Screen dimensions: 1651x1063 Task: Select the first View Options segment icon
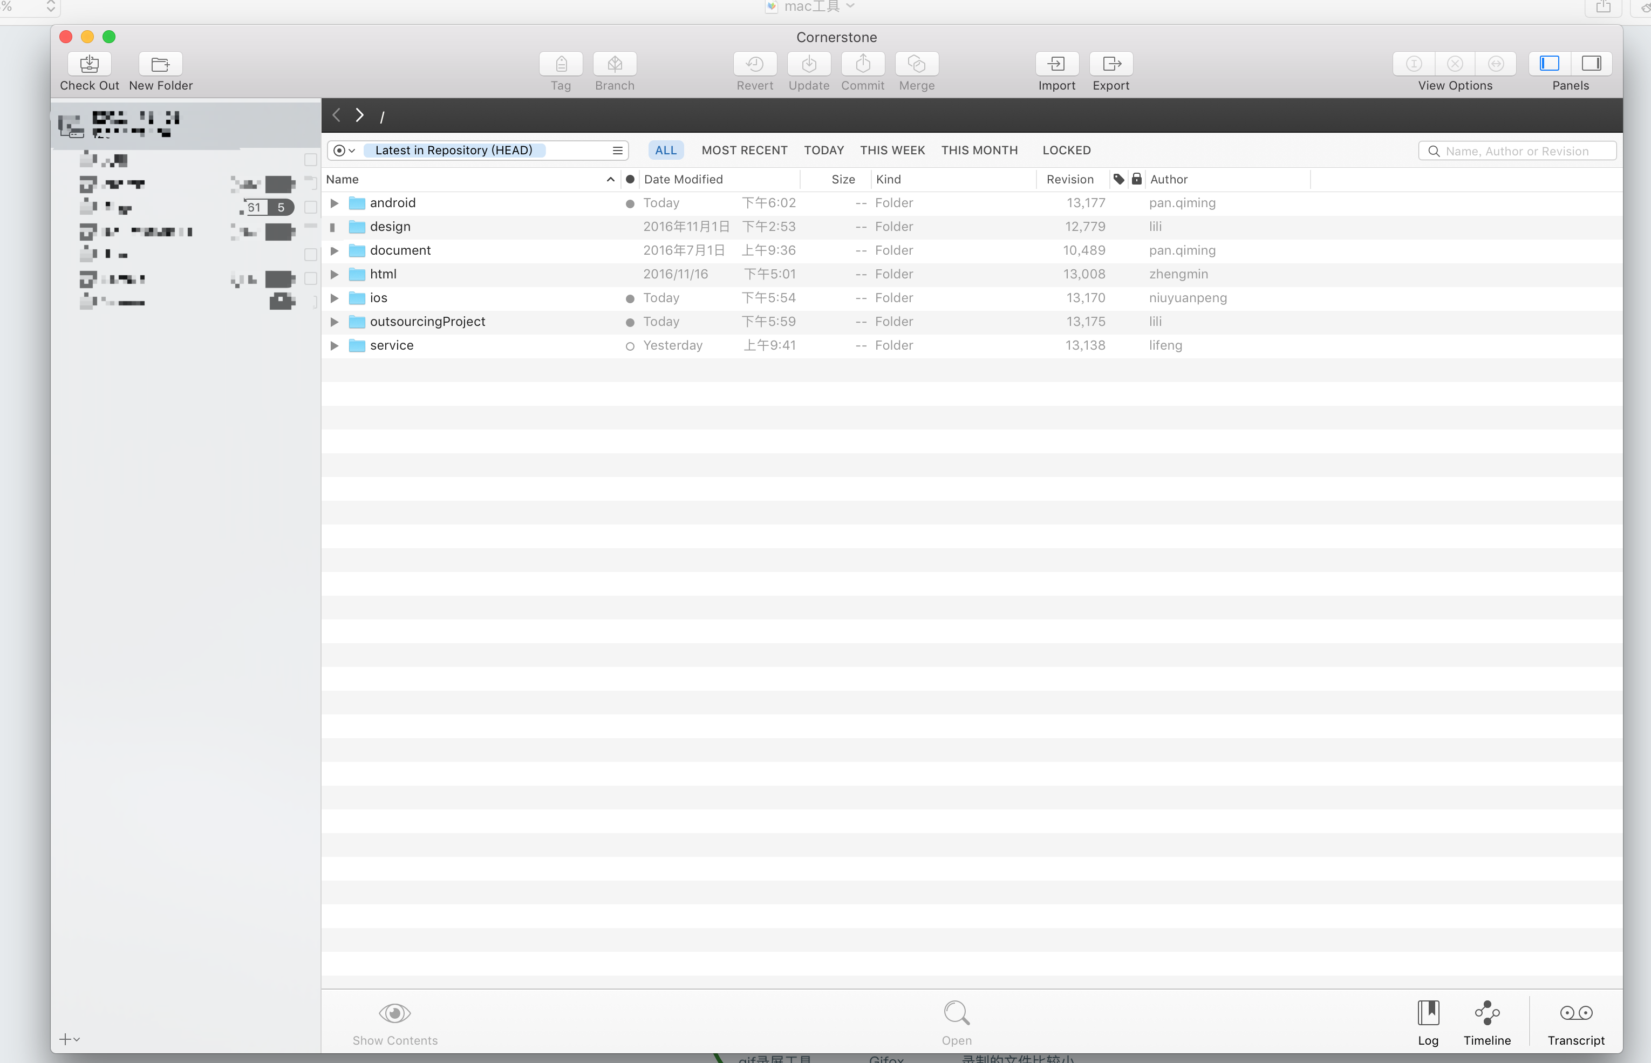click(1414, 64)
